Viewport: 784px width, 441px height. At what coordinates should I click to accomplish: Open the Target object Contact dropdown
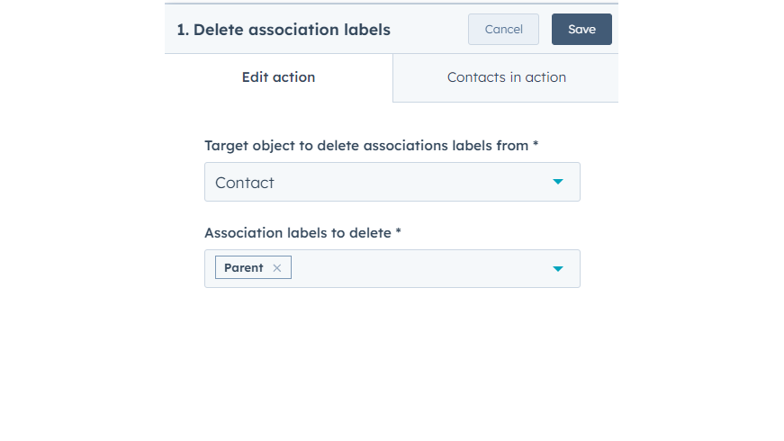pyautogui.click(x=392, y=182)
